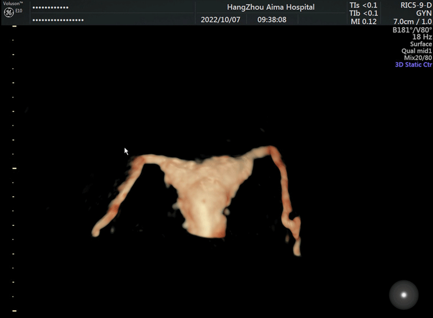Click the purple 3D Static Ctr label
The image size is (433, 318).
pos(414,65)
